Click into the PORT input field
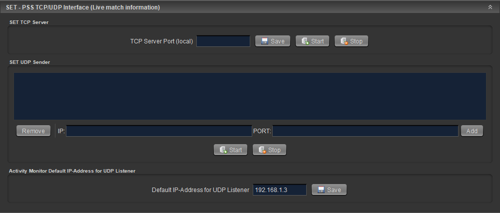Viewport: 500px width, 213px height. 365,131
